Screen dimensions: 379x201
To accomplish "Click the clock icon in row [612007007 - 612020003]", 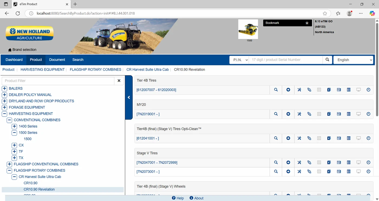I will click(x=368, y=90).
